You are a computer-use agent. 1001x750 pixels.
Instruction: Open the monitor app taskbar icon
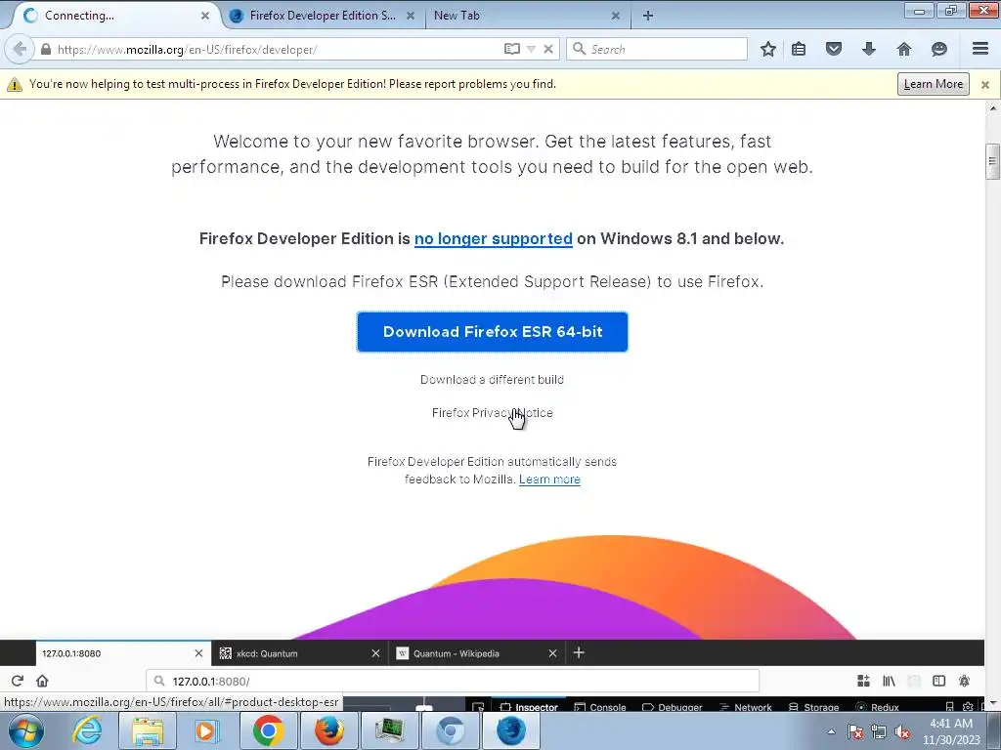pyautogui.click(x=390, y=730)
